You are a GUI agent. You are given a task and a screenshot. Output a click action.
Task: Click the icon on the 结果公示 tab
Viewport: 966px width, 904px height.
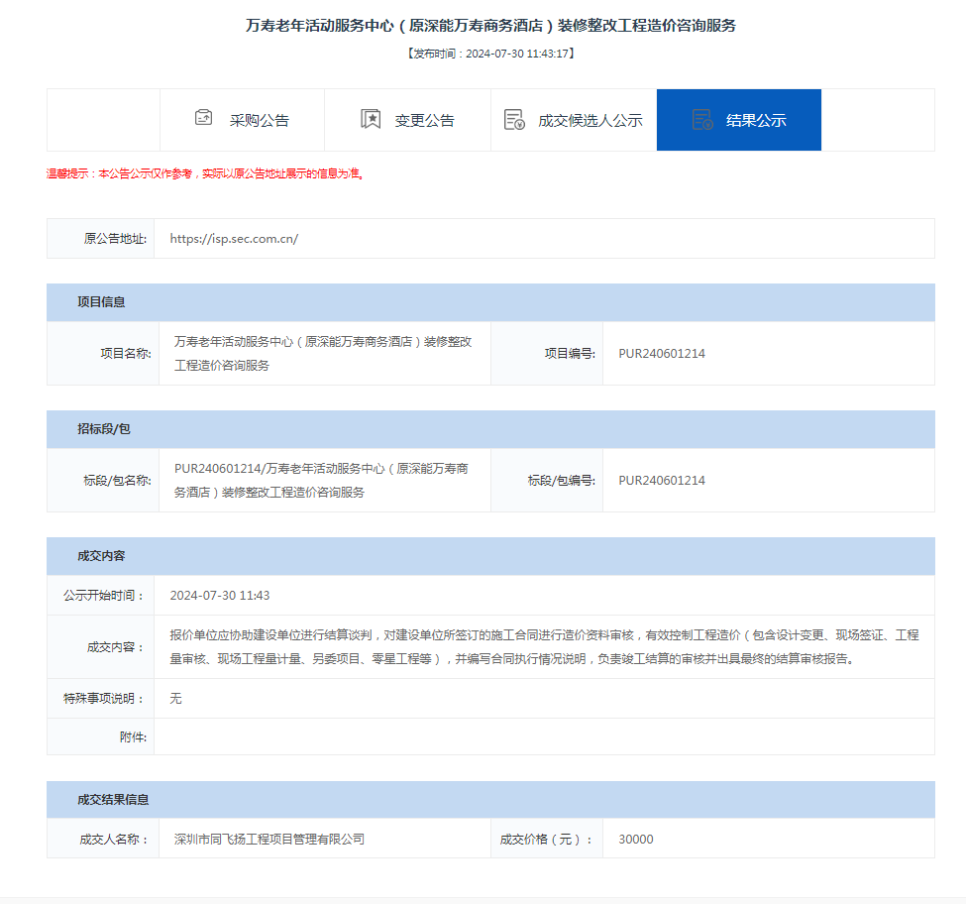click(702, 120)
